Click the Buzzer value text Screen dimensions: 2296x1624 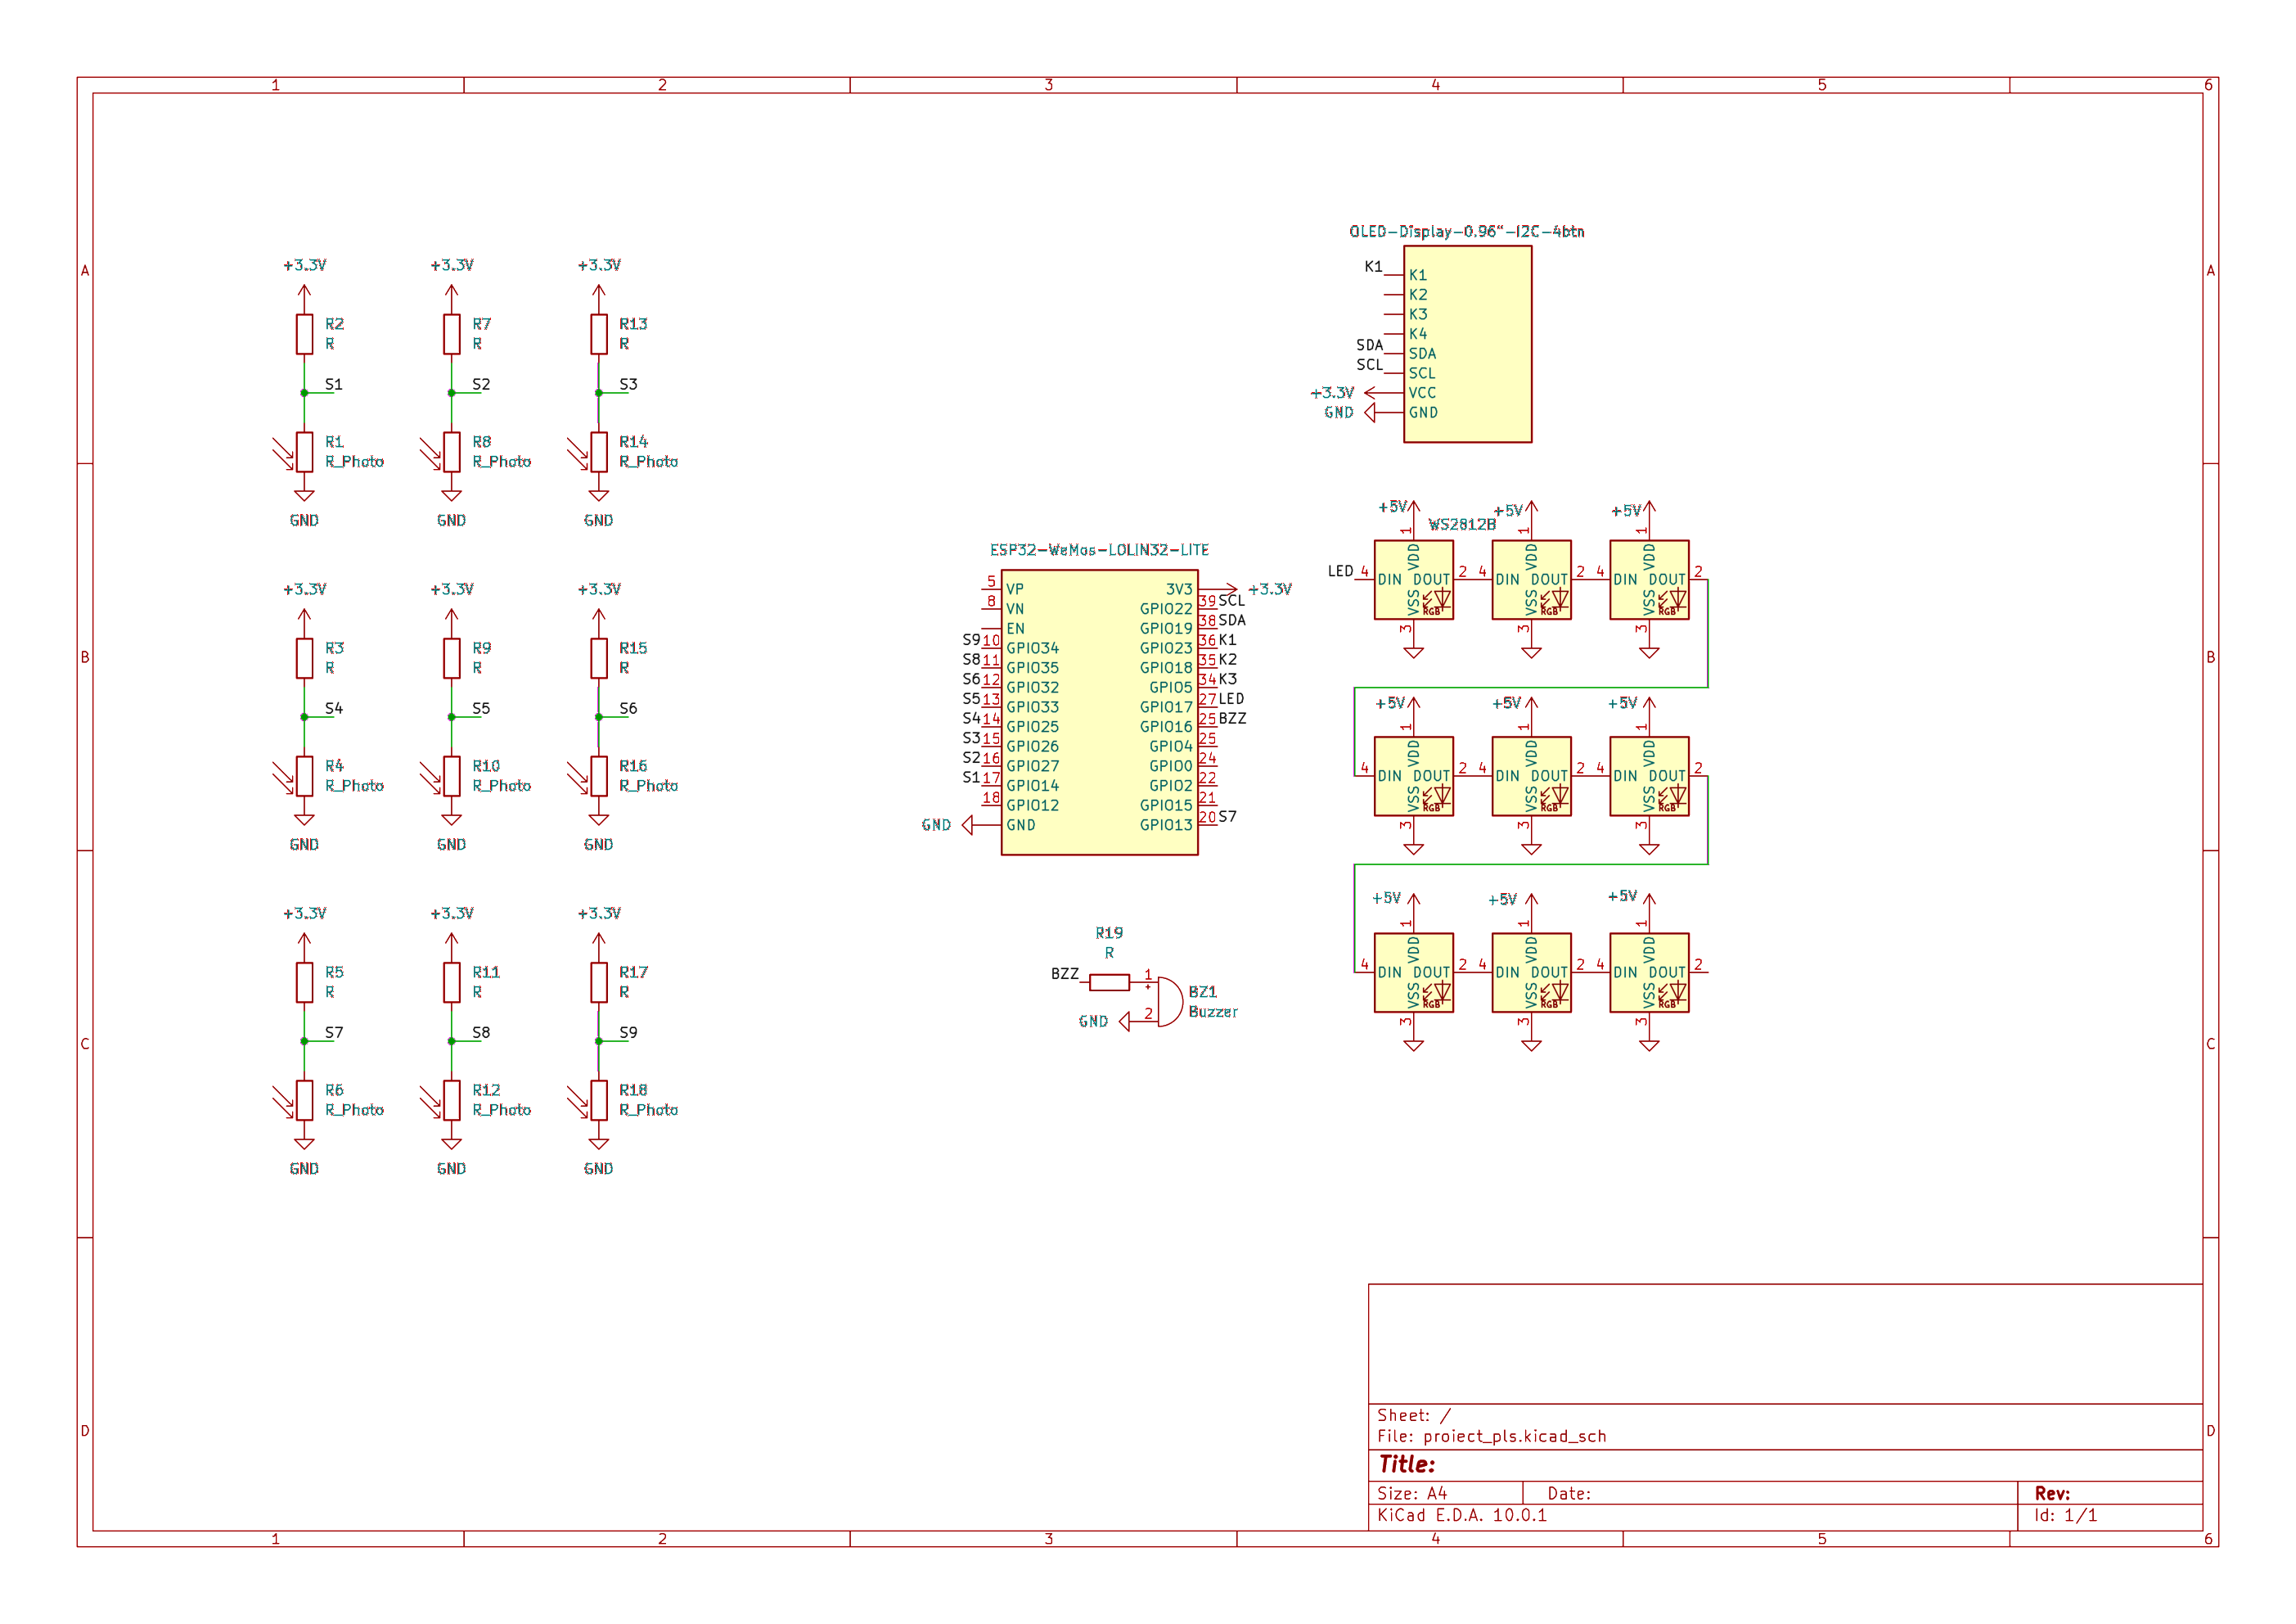tap(1213, 1013)
